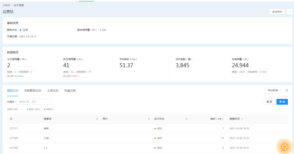Open the 搜索词 column filter icon
294x154 pixels.
[x=97, y=119]
